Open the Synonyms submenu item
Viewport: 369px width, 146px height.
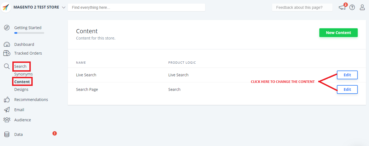(23, 74)
